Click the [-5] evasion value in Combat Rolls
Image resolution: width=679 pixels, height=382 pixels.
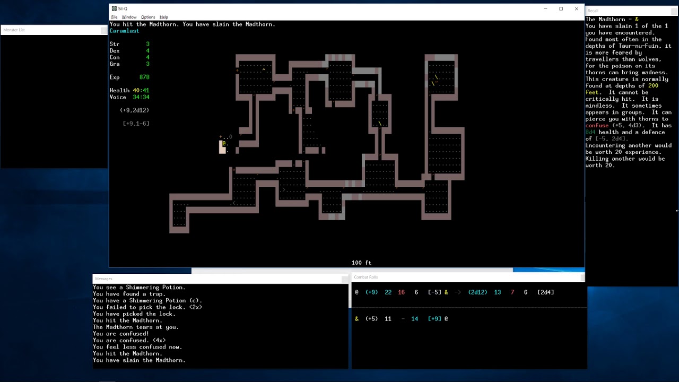(434, 292)
